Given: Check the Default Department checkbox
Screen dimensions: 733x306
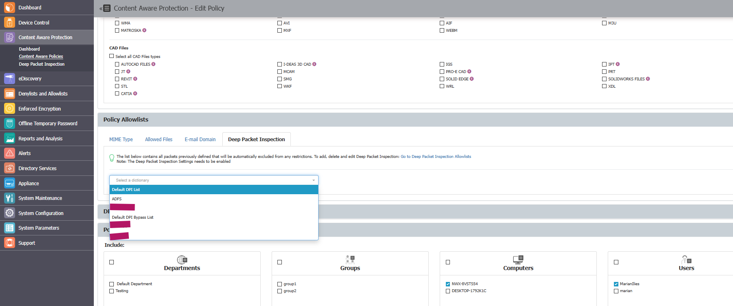Looking at the screenshot, I should 111,284.
